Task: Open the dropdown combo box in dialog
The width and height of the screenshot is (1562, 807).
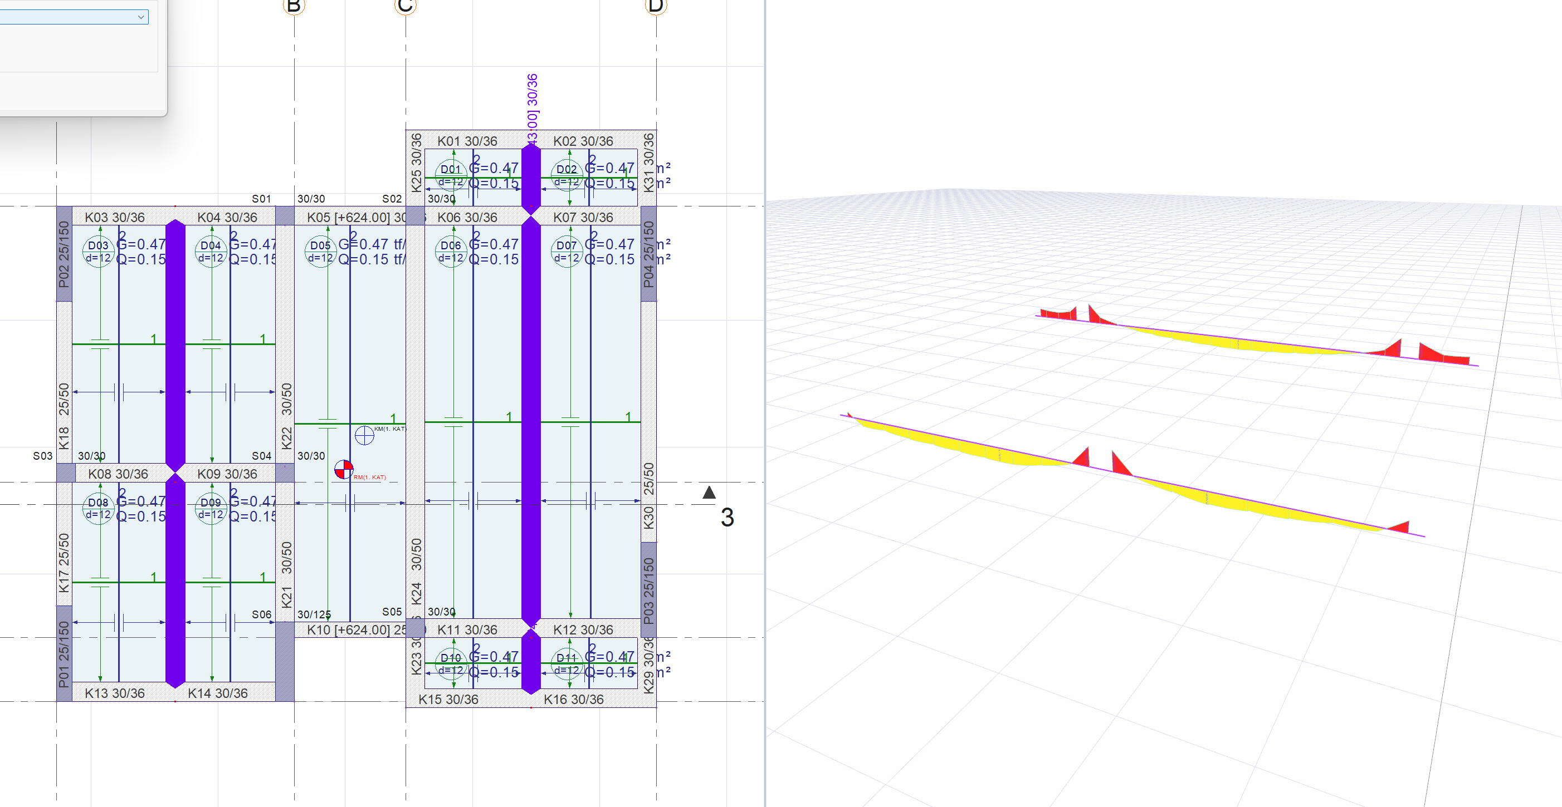Action: pyautogui.click(x=140, y=17)
